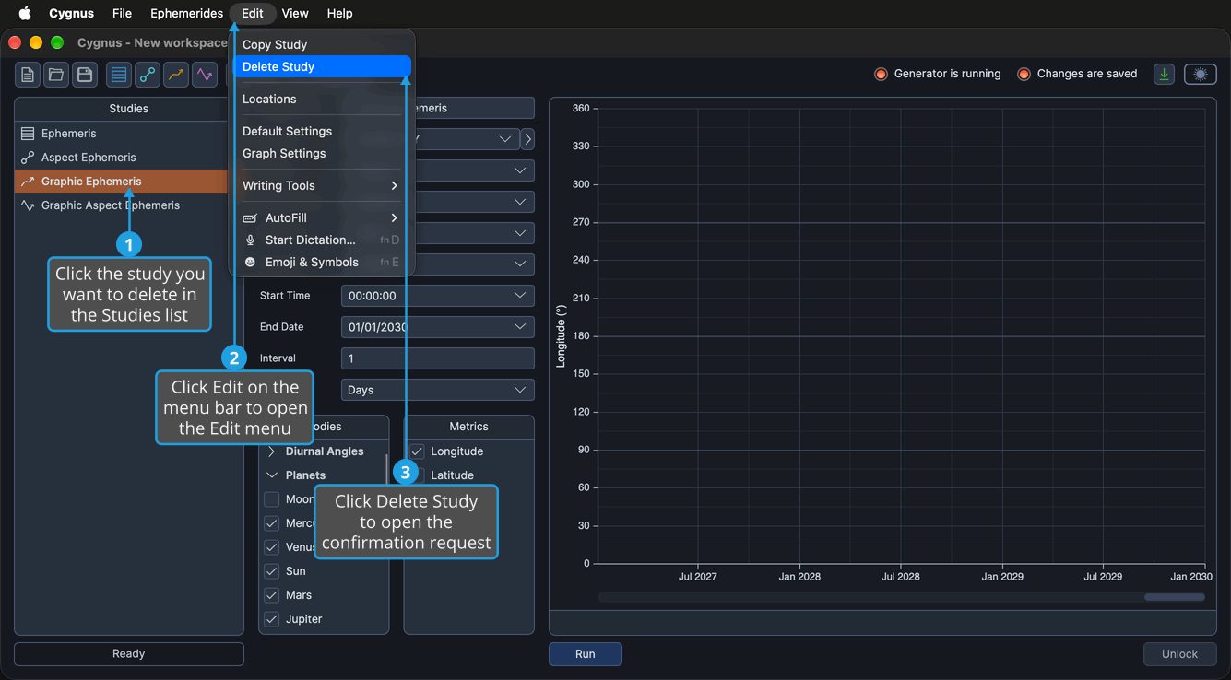Screen dimensions: 1231x680
Task: Choose Emoji & Symbols from the Edit menu
Action: pyautogui.click(x=322, y=263)
